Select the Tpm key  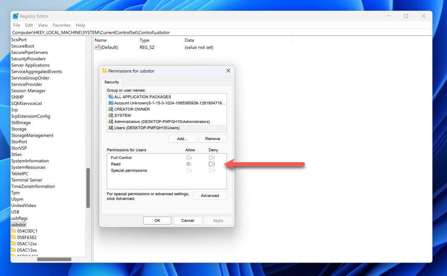pos(15,193)
